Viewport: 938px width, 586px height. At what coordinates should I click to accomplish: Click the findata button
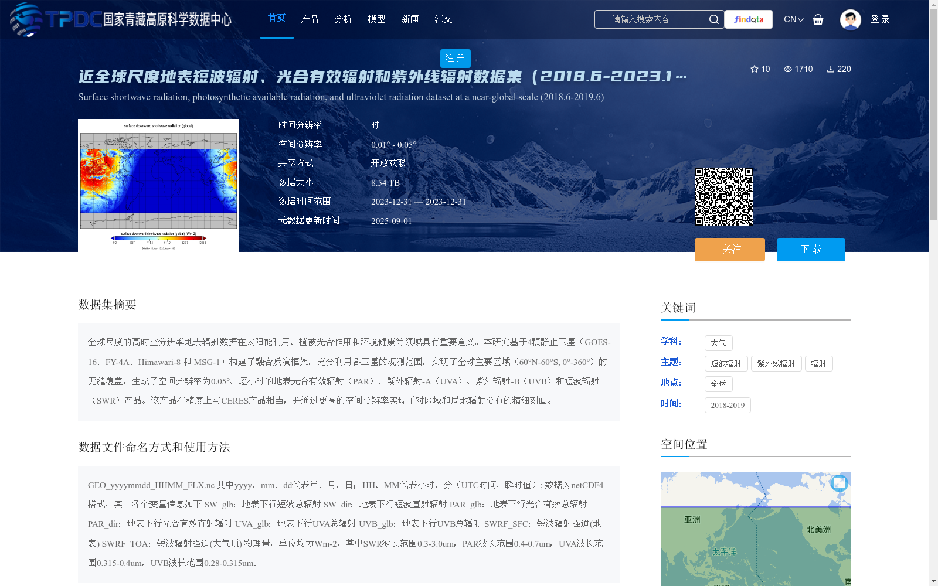pyautogui.click(x=749, y=19)
